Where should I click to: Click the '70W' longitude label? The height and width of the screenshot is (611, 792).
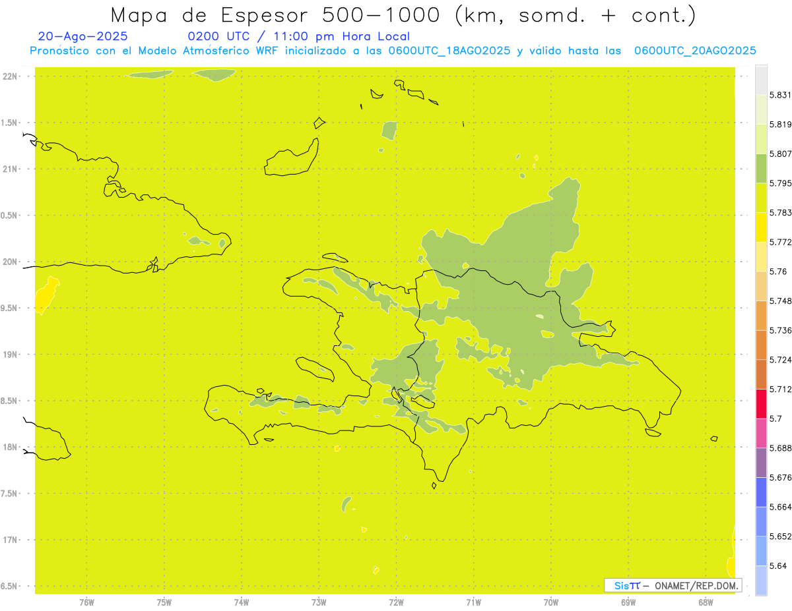pyautogui.click(x=551, y=602)
